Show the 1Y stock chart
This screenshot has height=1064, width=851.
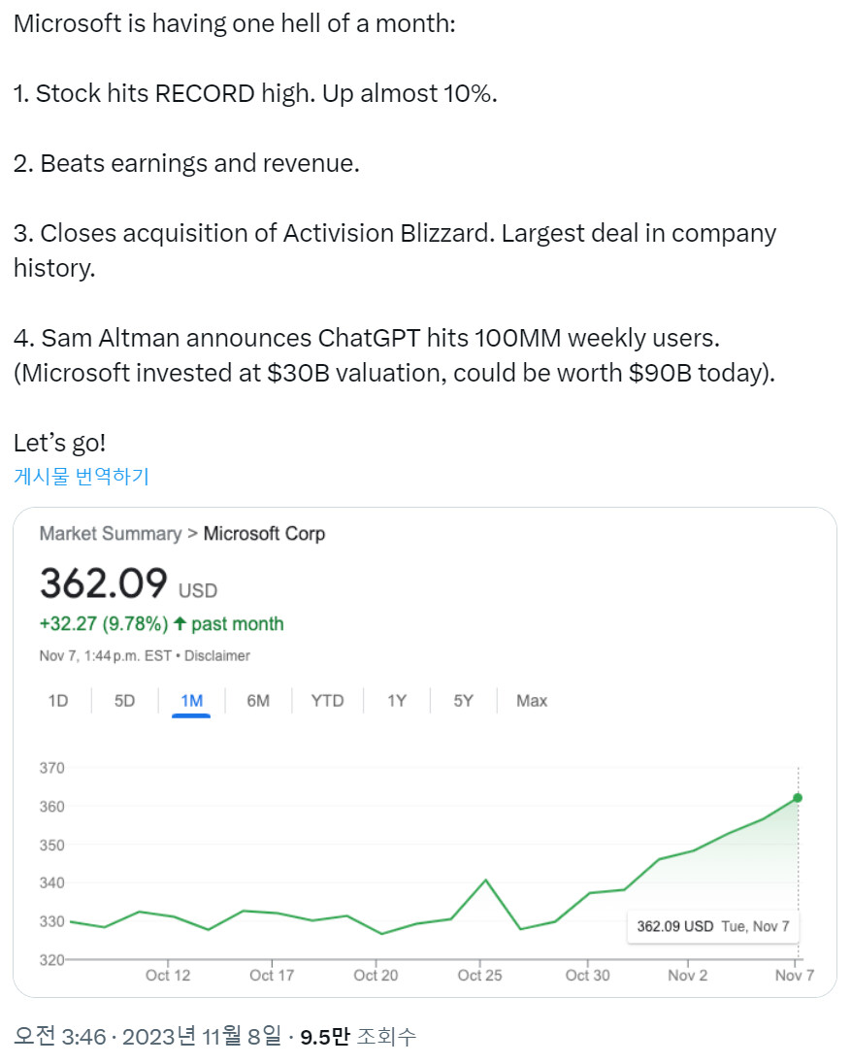coord(397,701)
